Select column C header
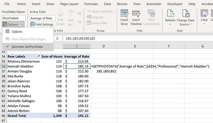The width and height of the screenshot is (213, 123). click(77, 46)
